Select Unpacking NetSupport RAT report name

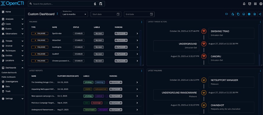(x=43, y=89)
